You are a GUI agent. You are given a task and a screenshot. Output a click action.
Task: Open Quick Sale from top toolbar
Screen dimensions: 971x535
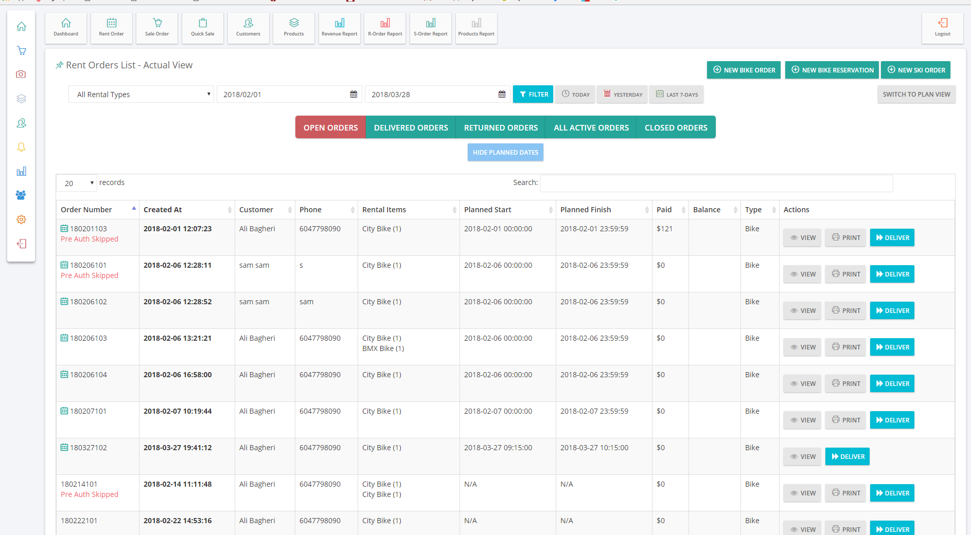pyautogui.click(x=202, y=28)
